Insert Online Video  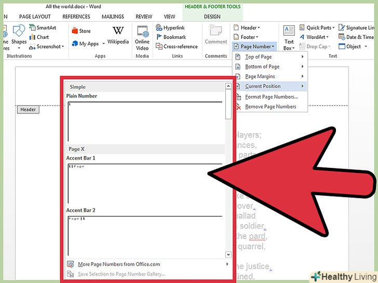pos(142,36)
